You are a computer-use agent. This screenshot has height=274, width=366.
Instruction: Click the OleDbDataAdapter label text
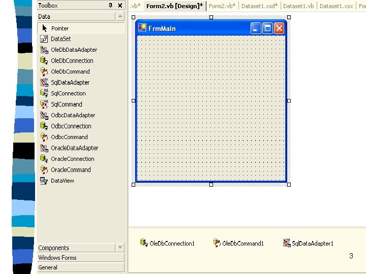coord(74,50)
